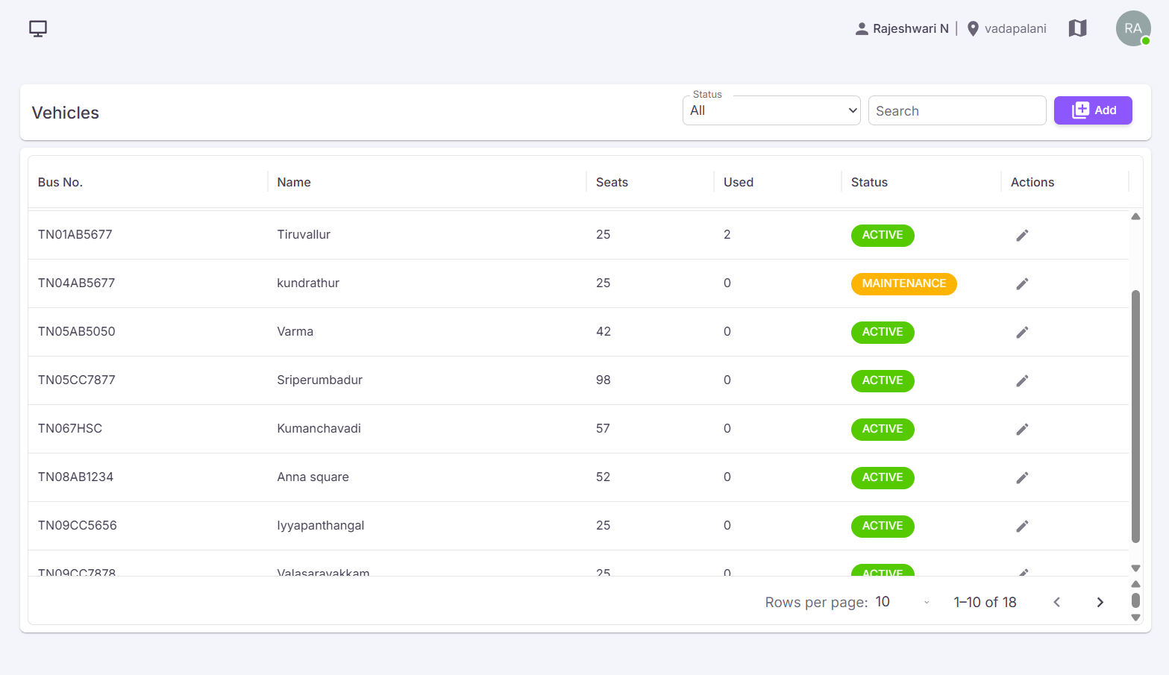Edit the kundrathur vehicle entry
The height and width of the screenshot is (675, 1169).
coord(1022,283)
